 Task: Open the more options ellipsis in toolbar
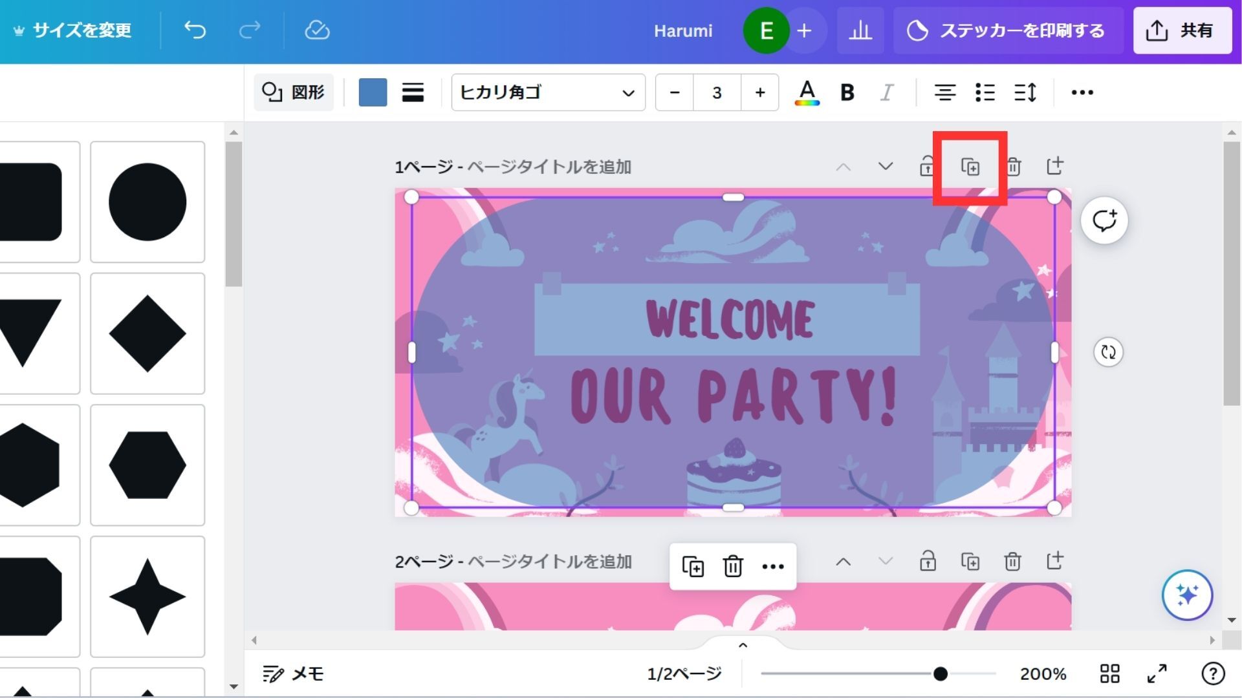tap(1082, 92)
